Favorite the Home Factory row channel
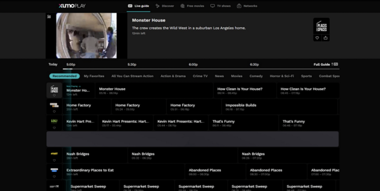Screen dimensions: 380x191 click(x=54, y=112)
